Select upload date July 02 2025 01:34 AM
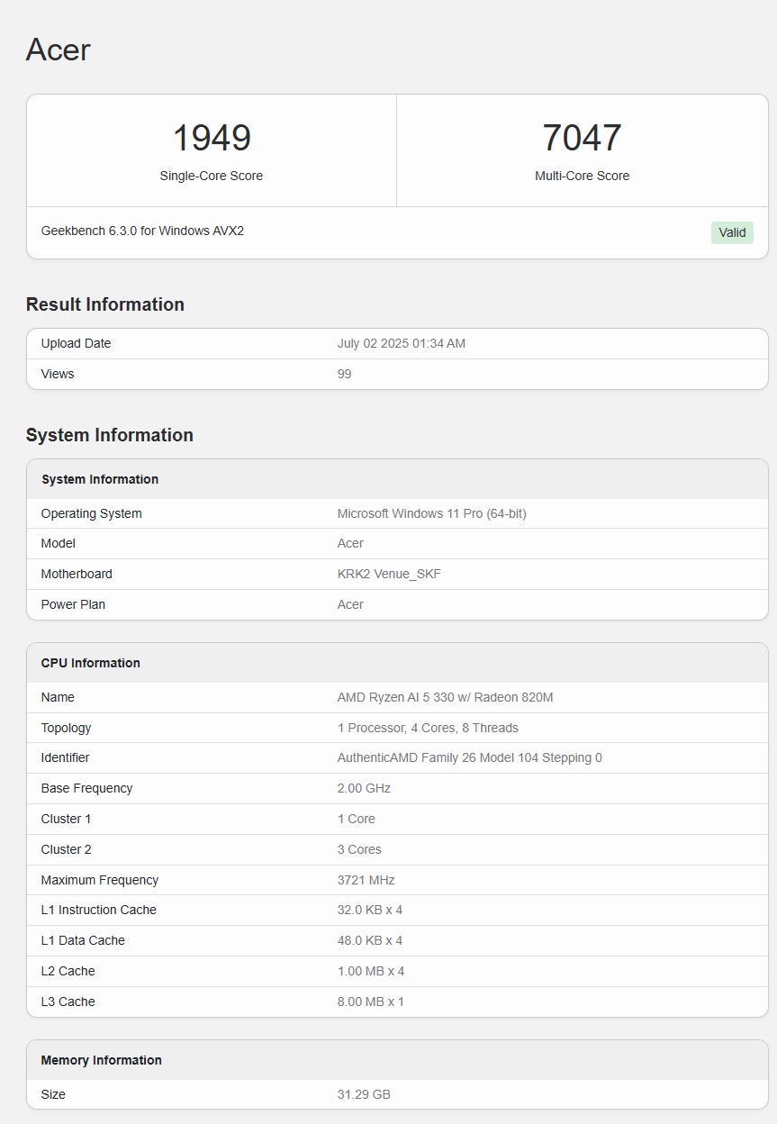The width and height of the screenshot is (777, 1124). (402, 343)
